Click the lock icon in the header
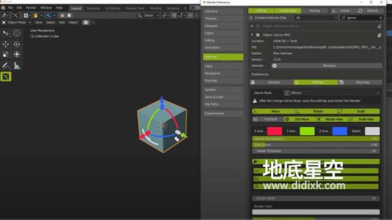Viewport: 392px width, 220px height. 62,16
